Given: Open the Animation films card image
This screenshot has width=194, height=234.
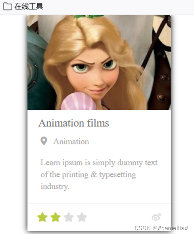Looking at the screenshot, I should (99, 62).
